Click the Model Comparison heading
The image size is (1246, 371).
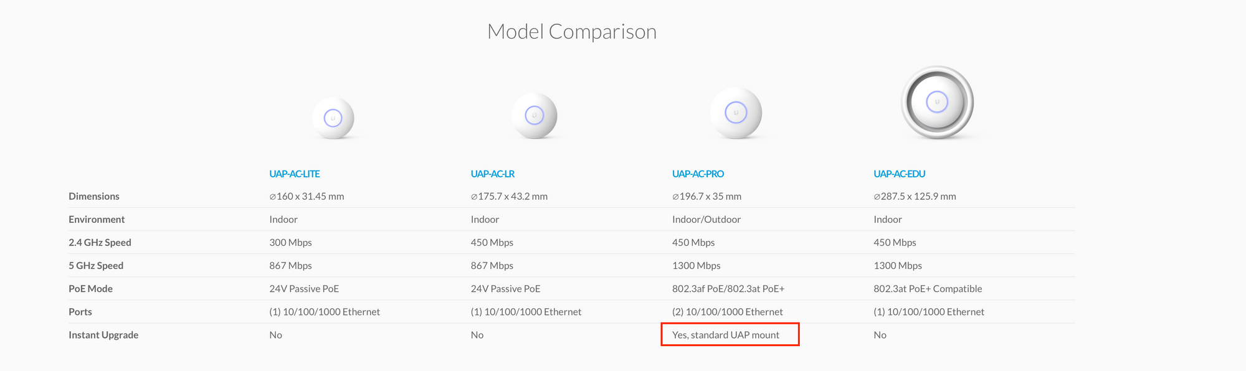(572, 32)
